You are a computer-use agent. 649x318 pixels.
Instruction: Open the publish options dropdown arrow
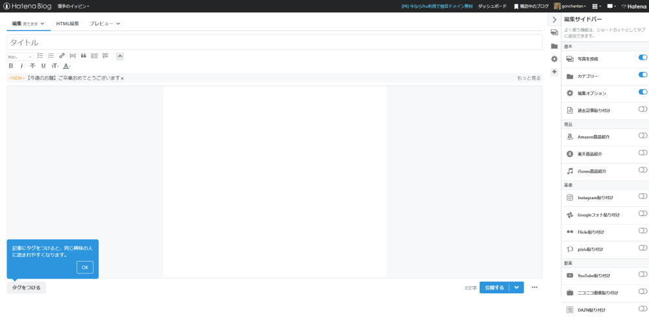pyautogui.click(x=517, y=287)
